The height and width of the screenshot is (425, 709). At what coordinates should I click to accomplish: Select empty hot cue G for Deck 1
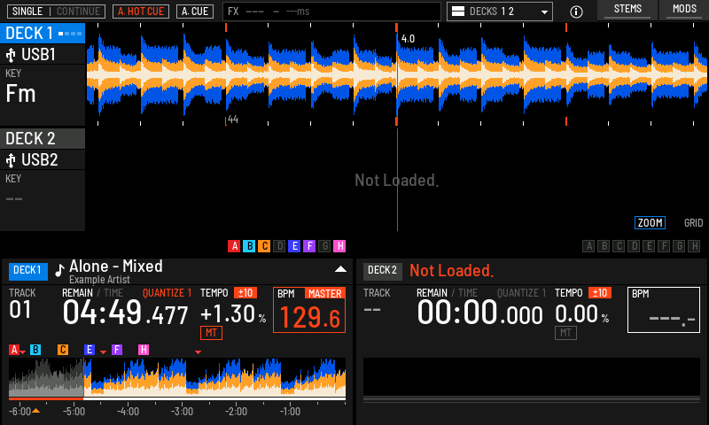pos(324,246)
